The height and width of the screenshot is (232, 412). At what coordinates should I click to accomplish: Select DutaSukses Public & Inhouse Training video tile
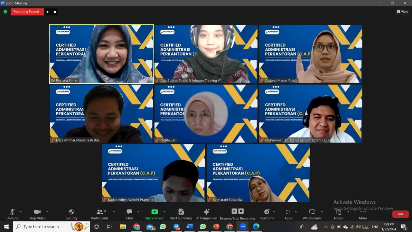[206, 54]
